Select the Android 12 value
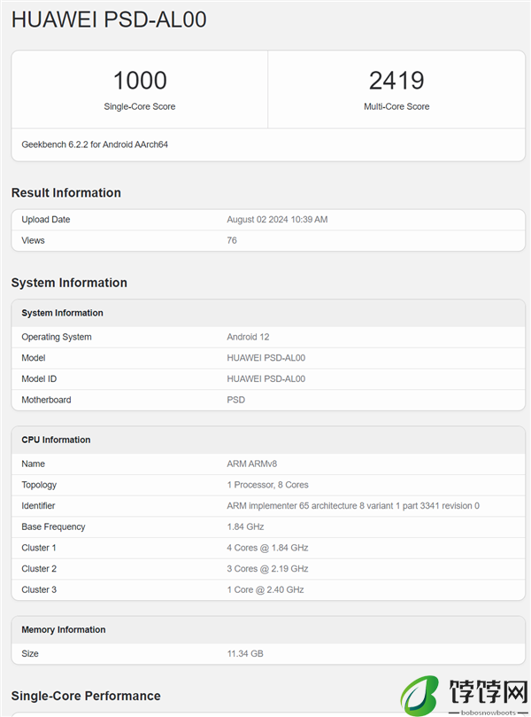 tap(248, 337)
